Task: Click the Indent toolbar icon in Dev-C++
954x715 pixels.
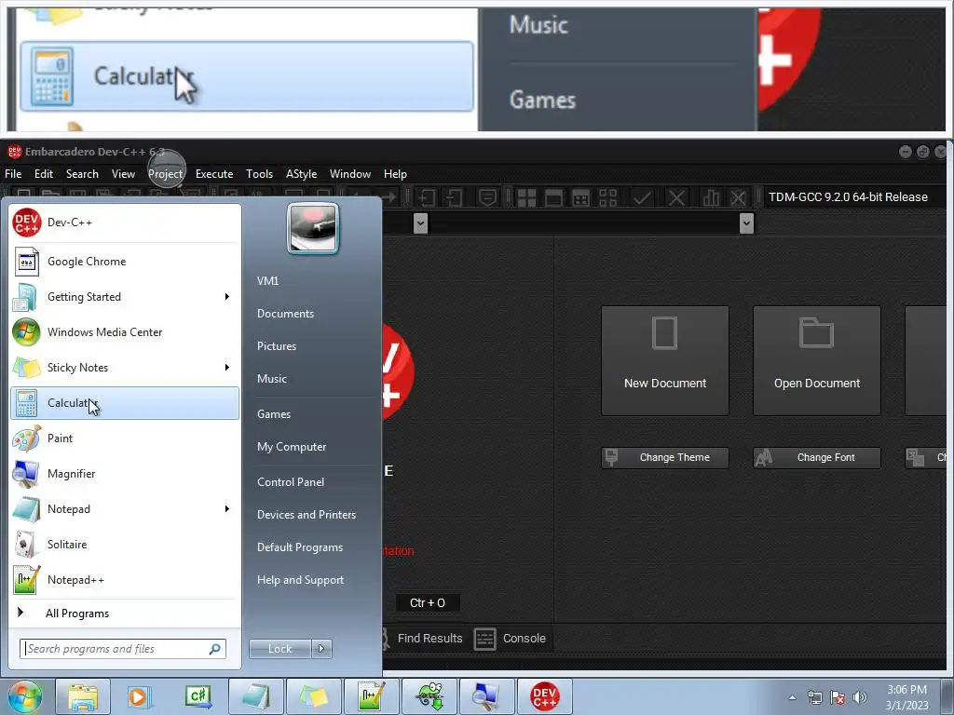Action: point(427,197)
